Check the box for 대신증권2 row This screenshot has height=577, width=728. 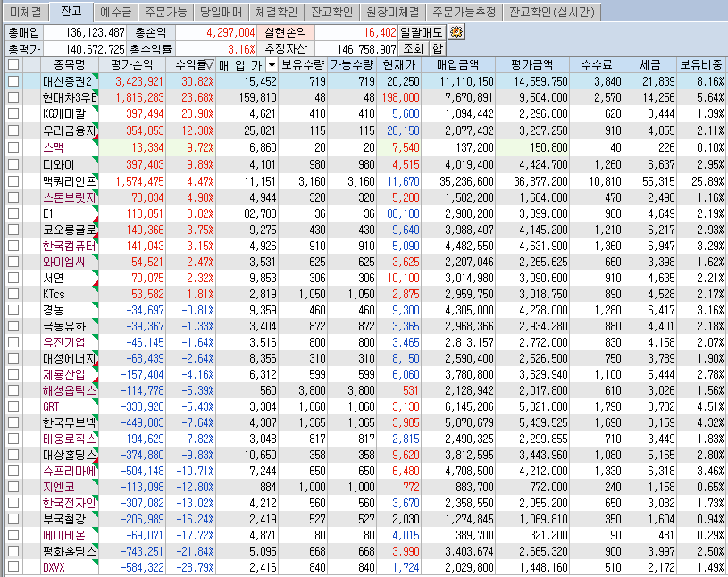(13, 81)
